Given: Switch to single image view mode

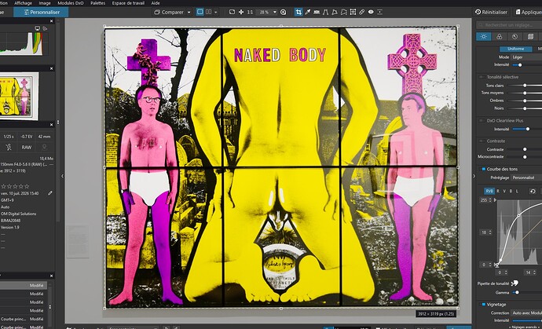Looking at the screenshot, I should point(200,12).
